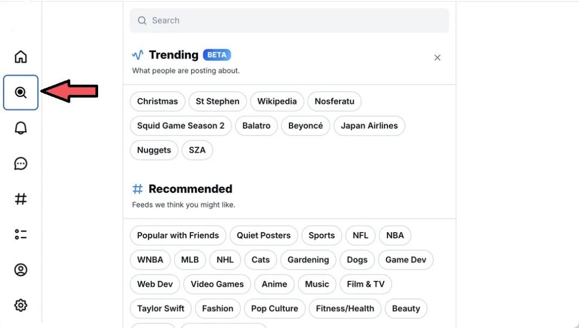Open the Film & TV feed
This screenshot has height=328, width=579.
(365, 284)
